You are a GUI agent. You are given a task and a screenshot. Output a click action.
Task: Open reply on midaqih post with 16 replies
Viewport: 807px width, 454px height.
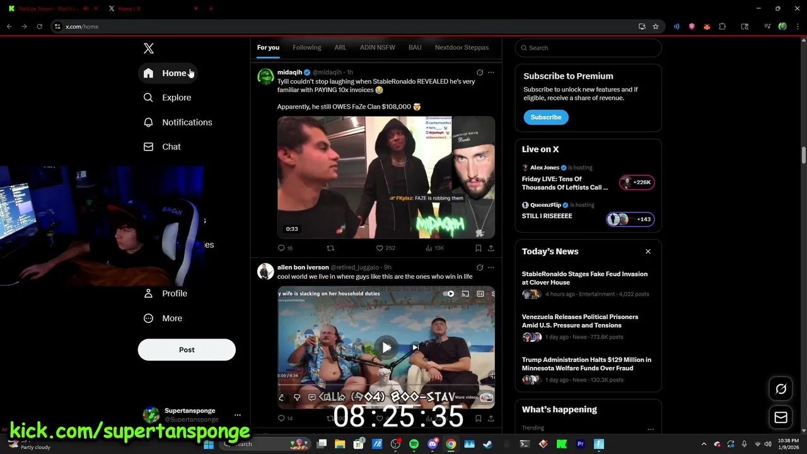(x=285, y=248)
